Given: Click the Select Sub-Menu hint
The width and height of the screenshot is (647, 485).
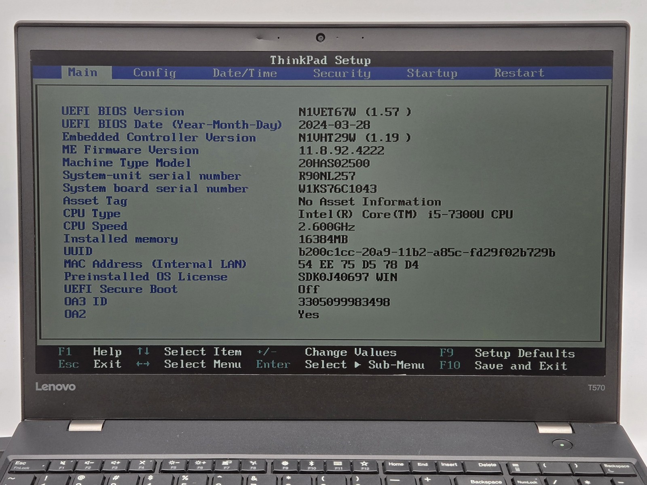Looking at the screenshot, I should [x=365, y=365].
